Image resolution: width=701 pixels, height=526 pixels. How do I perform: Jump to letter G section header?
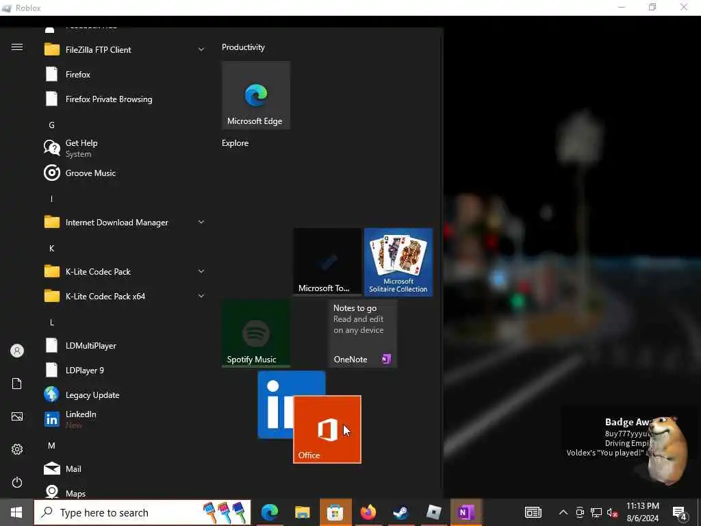pyautogui.click(x=52, y=125)
